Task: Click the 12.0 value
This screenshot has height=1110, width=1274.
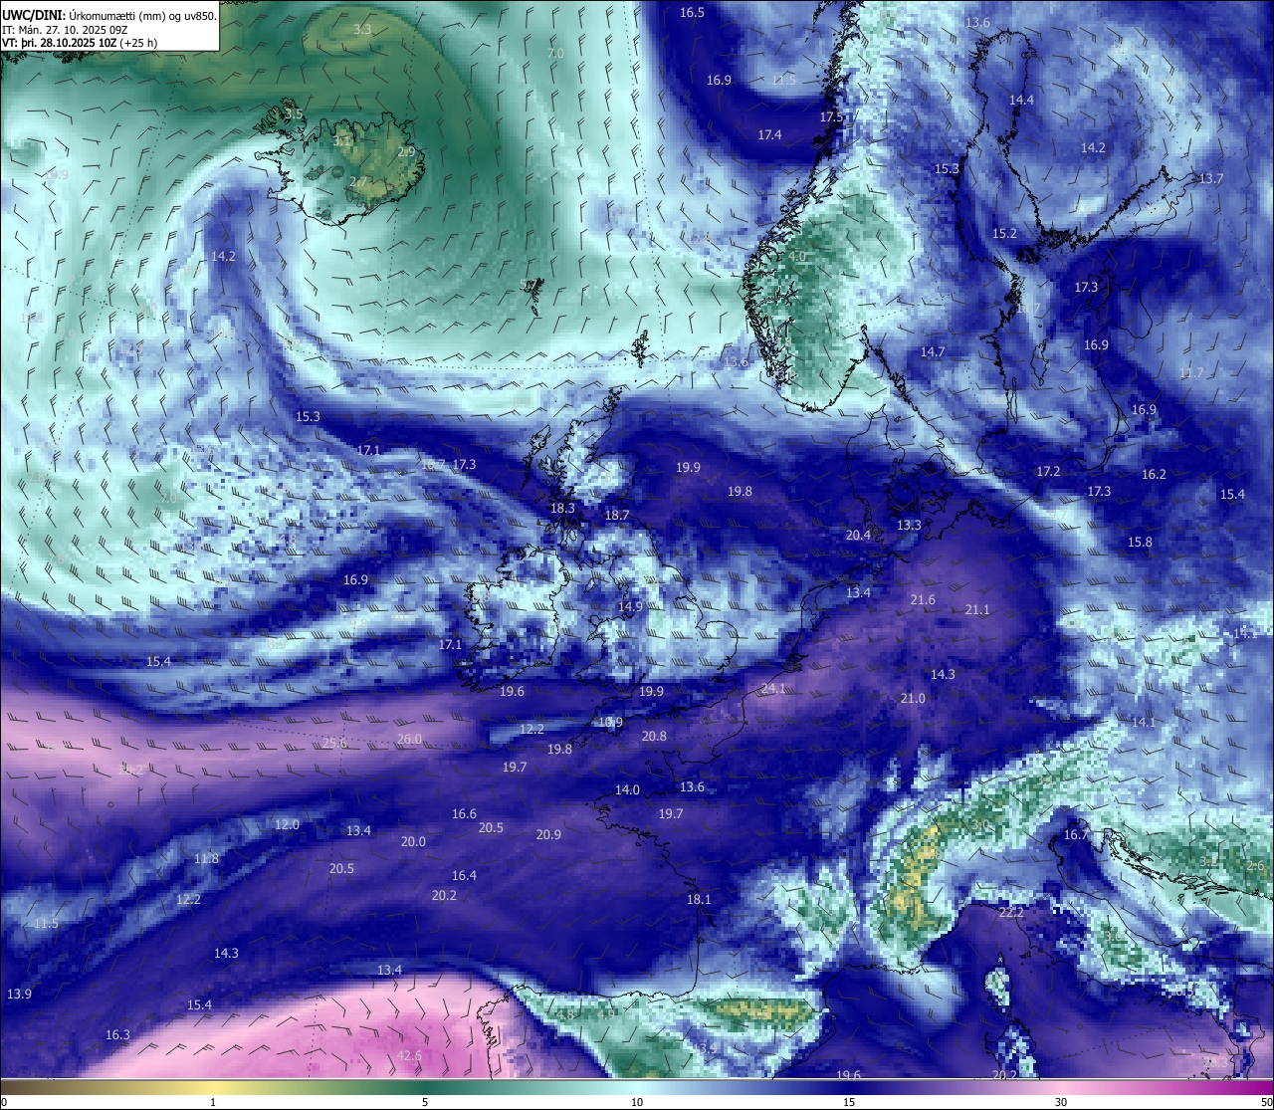Action: [287, 824]
